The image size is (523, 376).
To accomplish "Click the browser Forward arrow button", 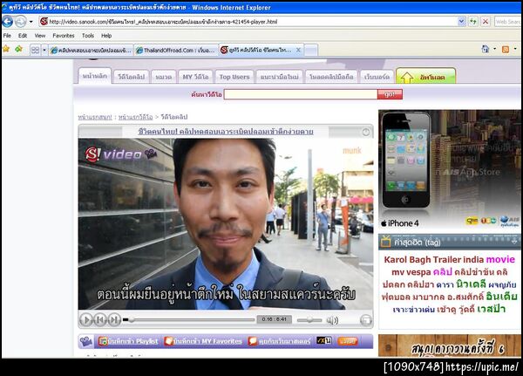I will tap(20, 21).
